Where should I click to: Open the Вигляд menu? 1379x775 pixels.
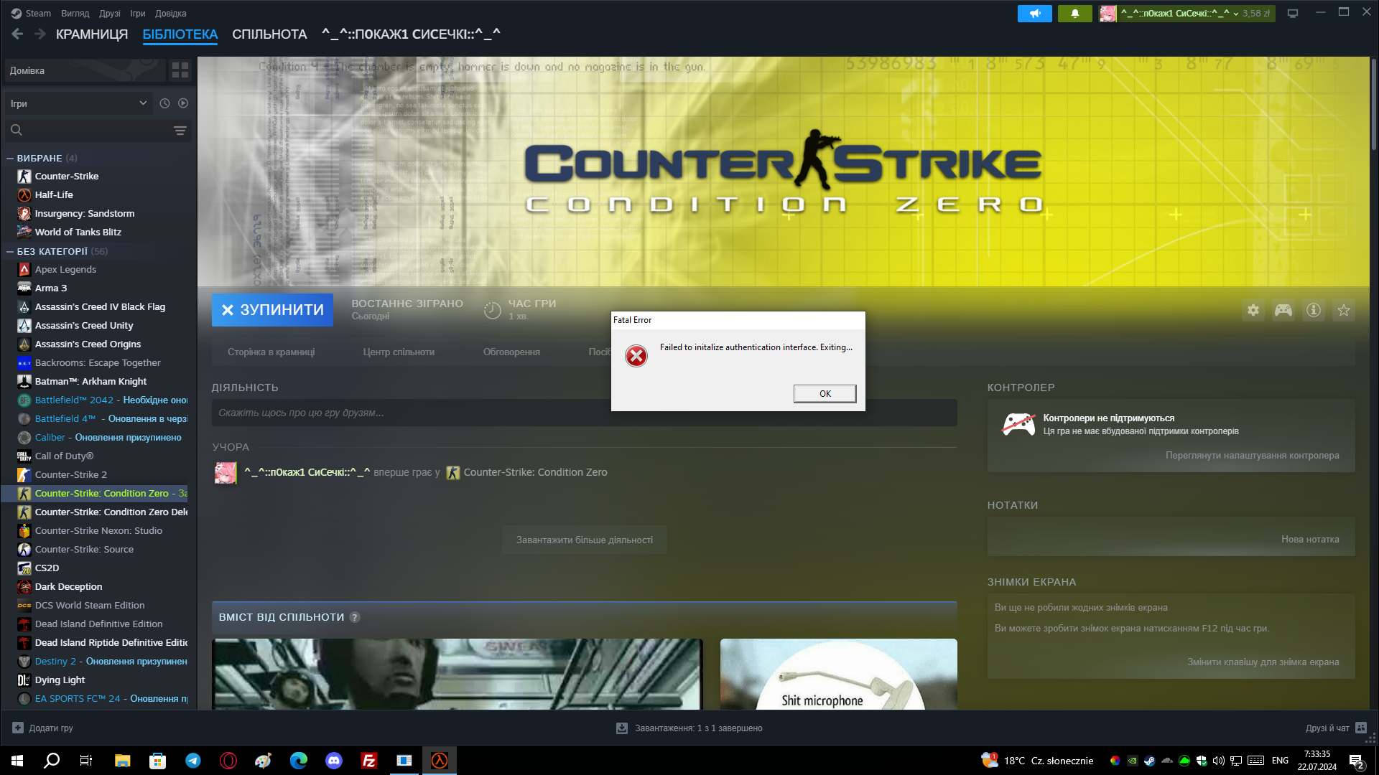75,14
